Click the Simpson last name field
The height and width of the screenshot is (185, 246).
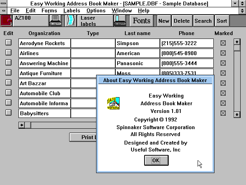138,43
